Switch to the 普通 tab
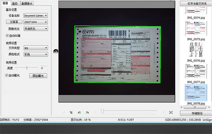The width and height of the screenshot is (212, 134). [5, 3]
